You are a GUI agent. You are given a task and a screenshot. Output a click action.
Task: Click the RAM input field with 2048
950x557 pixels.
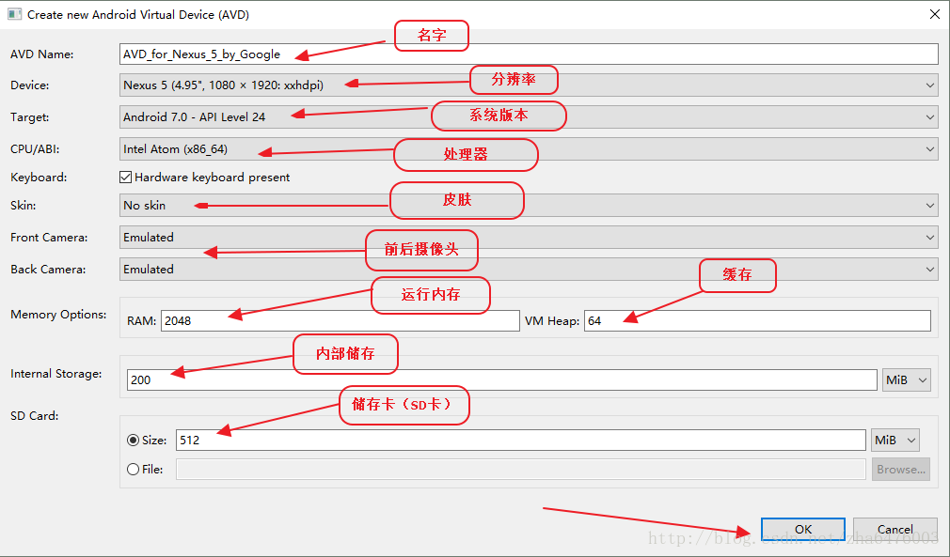(x=340, y=320)
